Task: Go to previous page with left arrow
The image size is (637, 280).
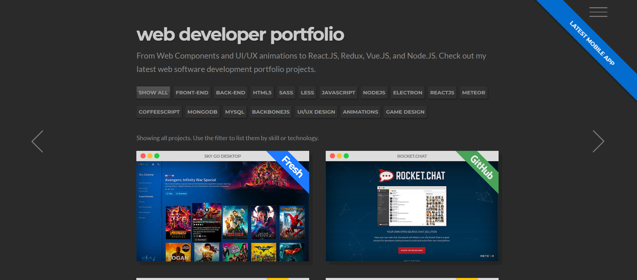Action: click(x=38, y=141)
